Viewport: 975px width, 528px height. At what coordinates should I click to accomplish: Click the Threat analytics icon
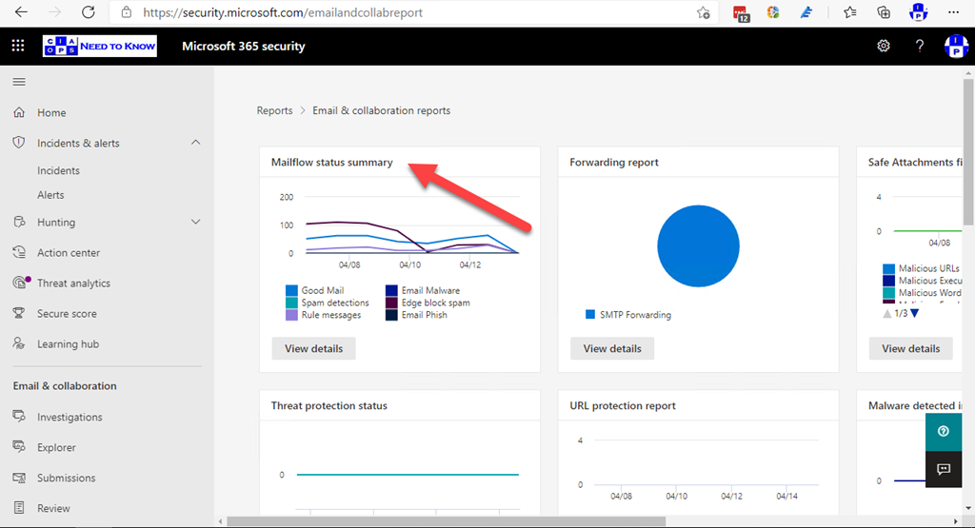pyautogui.click(x=19, y=284)
